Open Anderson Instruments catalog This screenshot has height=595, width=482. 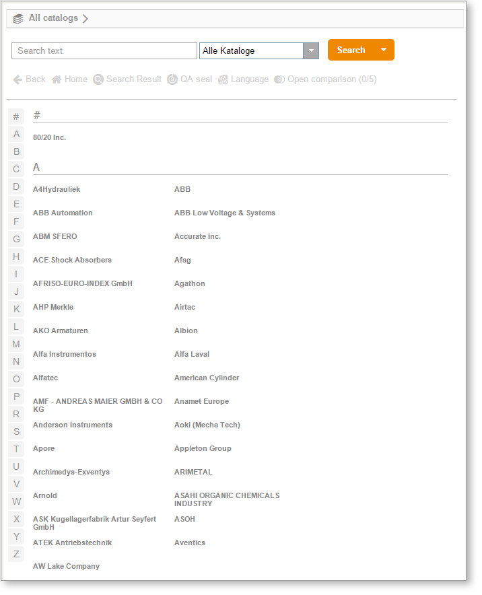pyautogui.click(x=73, y=425)
